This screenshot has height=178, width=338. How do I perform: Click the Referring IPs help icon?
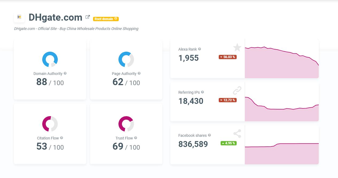click(x=202, y=92)
